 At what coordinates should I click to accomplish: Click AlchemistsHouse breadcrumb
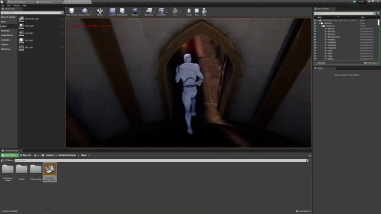coord(67,155)
